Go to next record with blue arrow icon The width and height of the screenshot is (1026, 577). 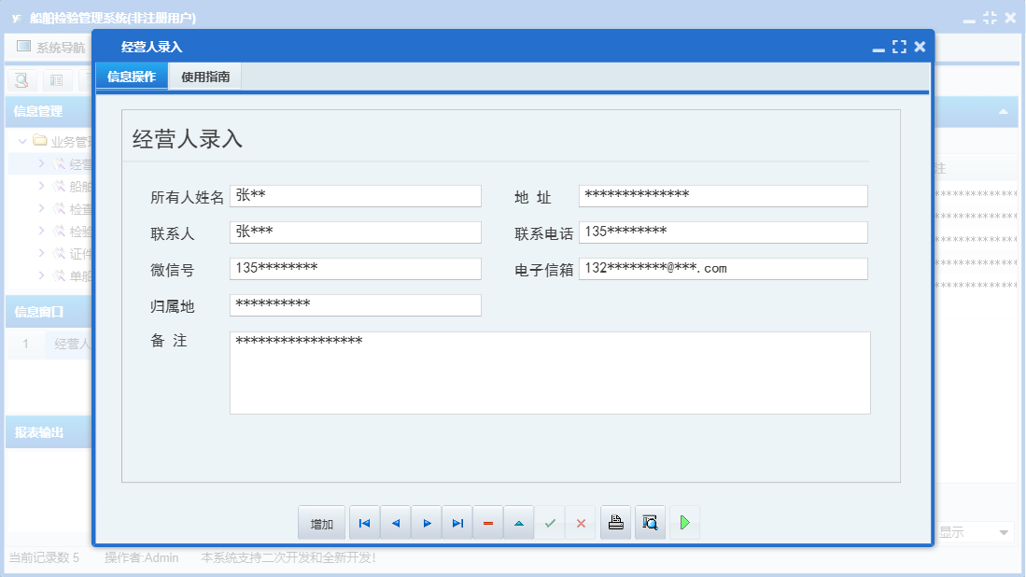(426, 522)
